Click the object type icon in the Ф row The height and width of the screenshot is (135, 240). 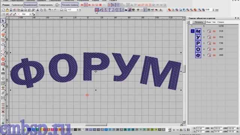click(x=209, y=55)
